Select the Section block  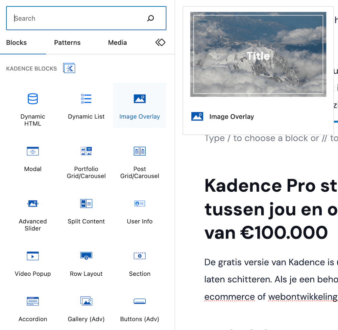[x=140, y=263]
